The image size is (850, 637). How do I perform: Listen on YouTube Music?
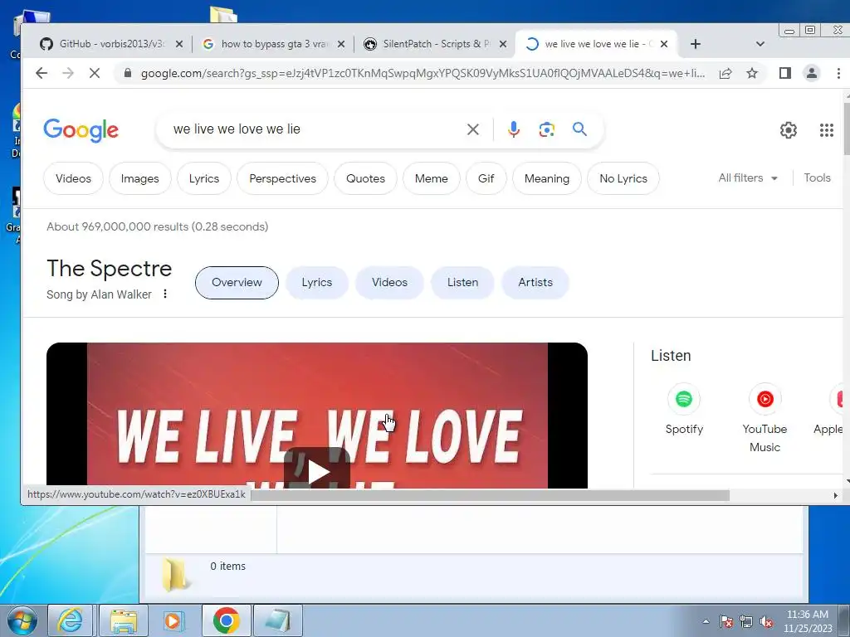(x=765, y=418)
